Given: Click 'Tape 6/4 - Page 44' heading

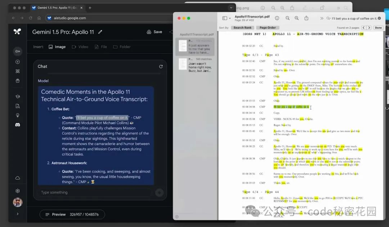Looking at the screenshot, I should pyautogui.click(x=260, y=192).
